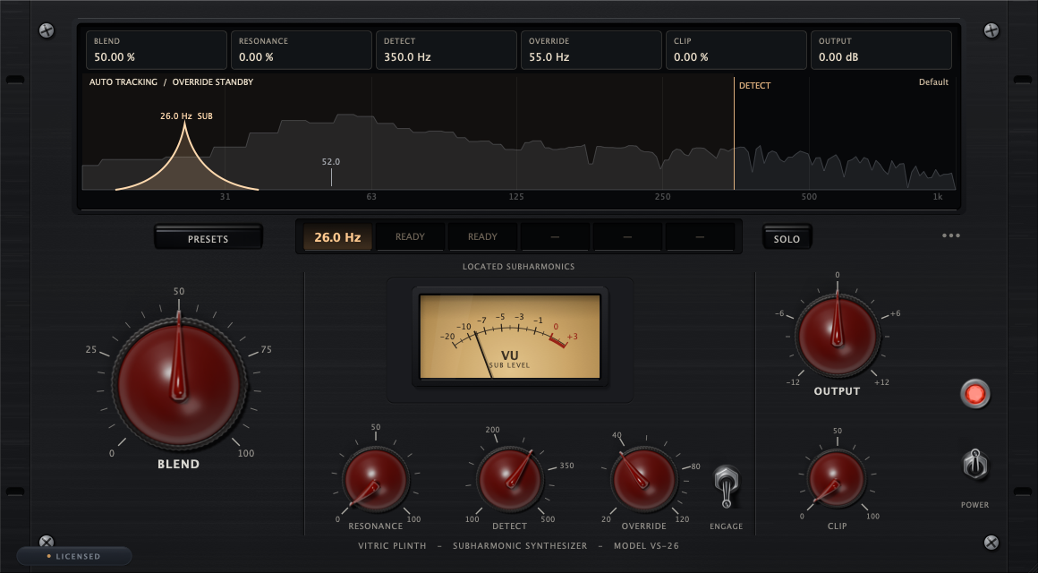This screenshot has height=573, width=1038.
Task: Click the OUTPUT 0.00 dB readout
Action: tap(881, 49)
